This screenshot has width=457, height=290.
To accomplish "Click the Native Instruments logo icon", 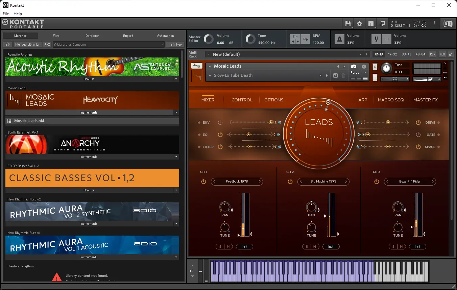I will (x=449, y=24).
